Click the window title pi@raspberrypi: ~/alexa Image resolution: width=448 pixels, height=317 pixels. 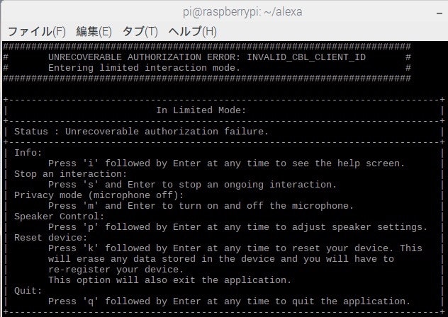pos(242,12)
